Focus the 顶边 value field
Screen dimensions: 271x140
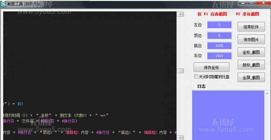(x=219, y=36)
